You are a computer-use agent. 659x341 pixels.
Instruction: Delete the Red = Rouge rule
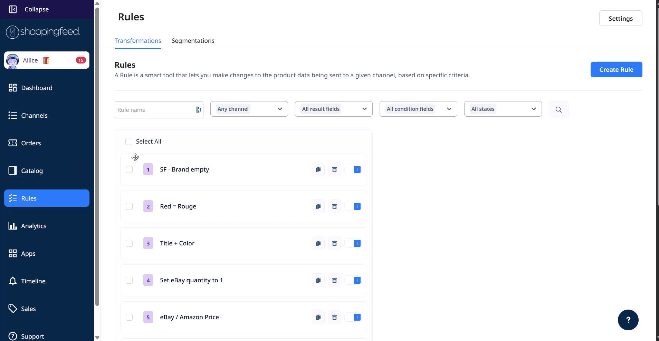pyautogui.click(x=334, y=206)
